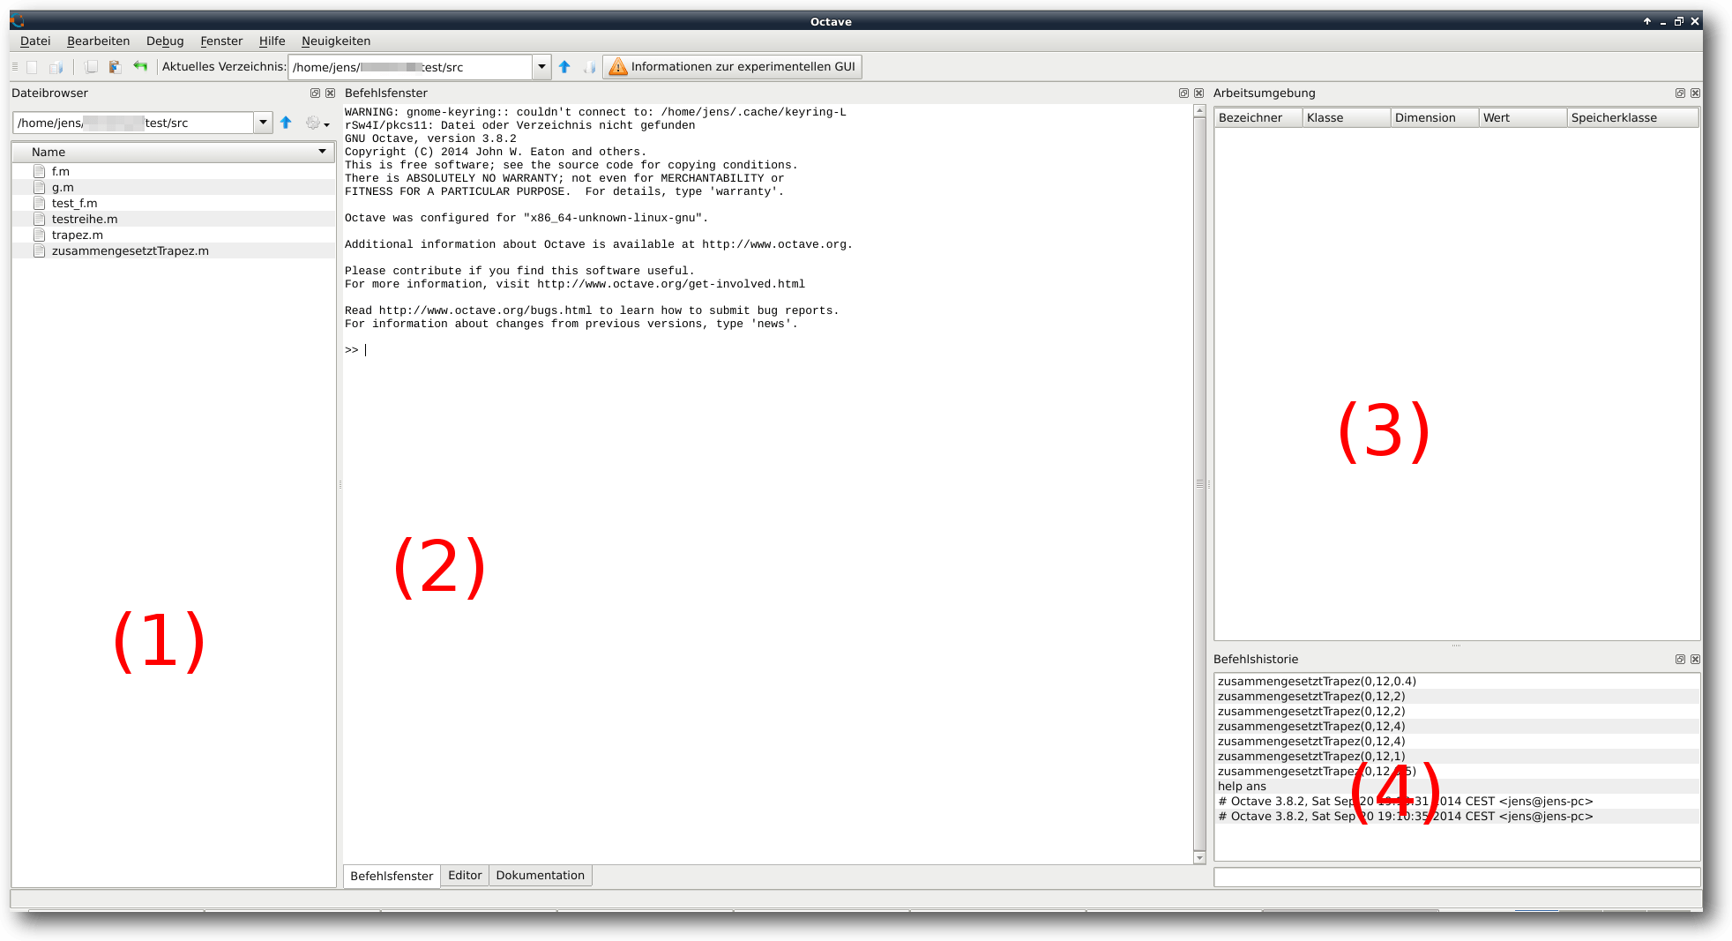Select file test_f.m in Dateibrowser
The height and width of the screenshot is (941, 1732).
coord(174,203)
